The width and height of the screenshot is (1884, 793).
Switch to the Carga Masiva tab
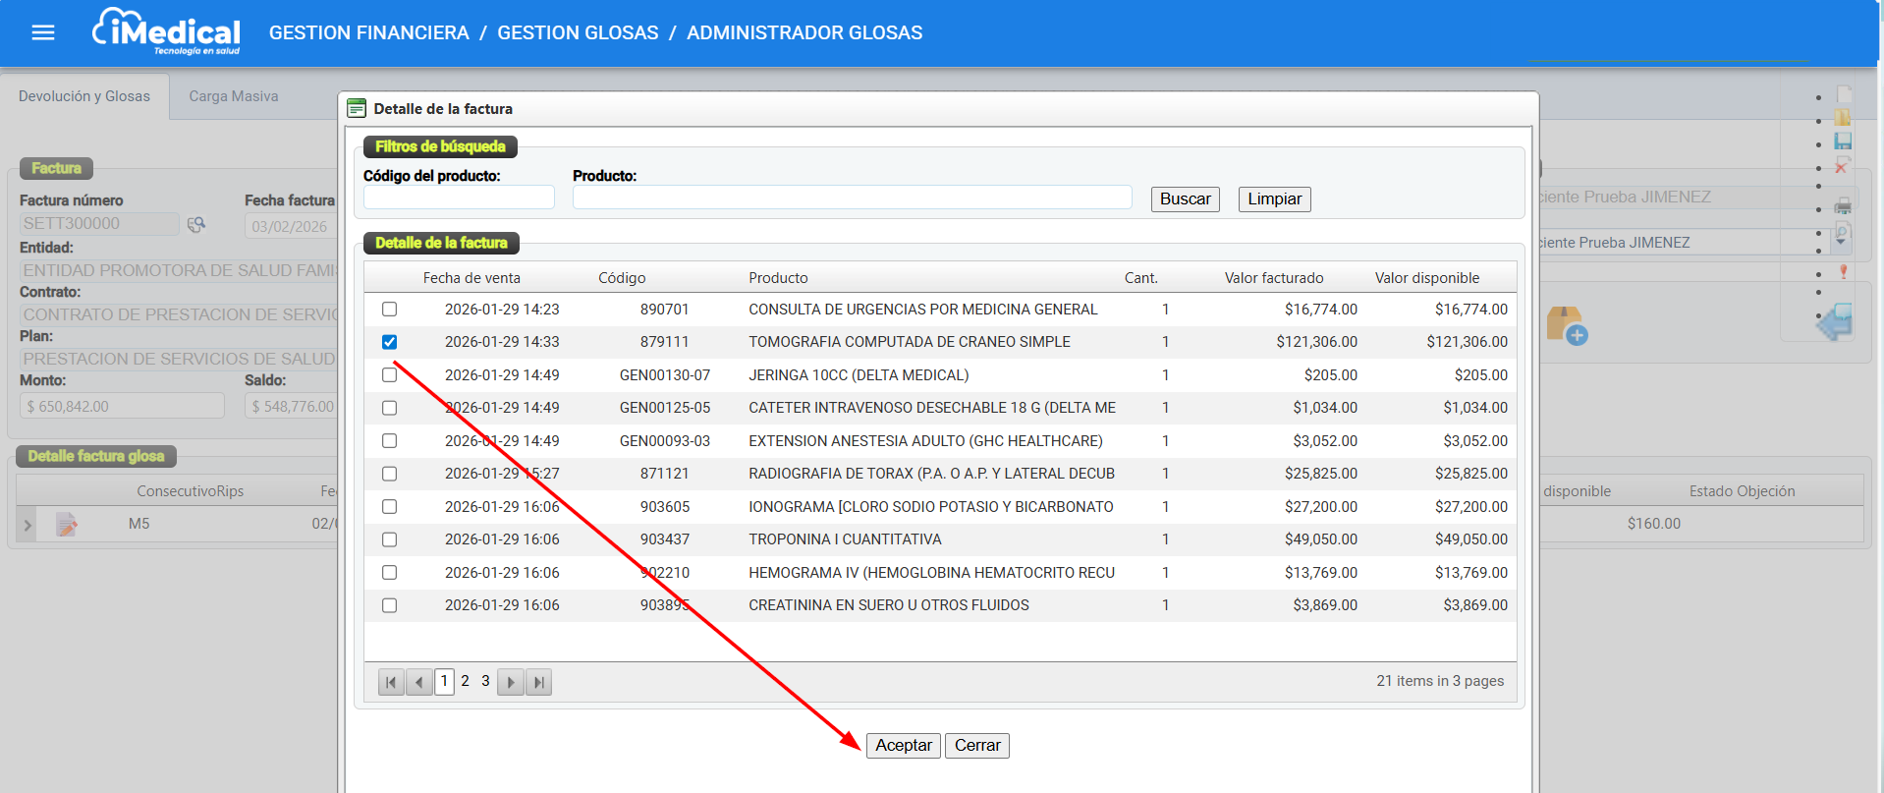234,96
